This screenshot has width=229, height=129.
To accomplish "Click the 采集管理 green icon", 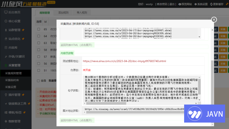I will [6, 65].
